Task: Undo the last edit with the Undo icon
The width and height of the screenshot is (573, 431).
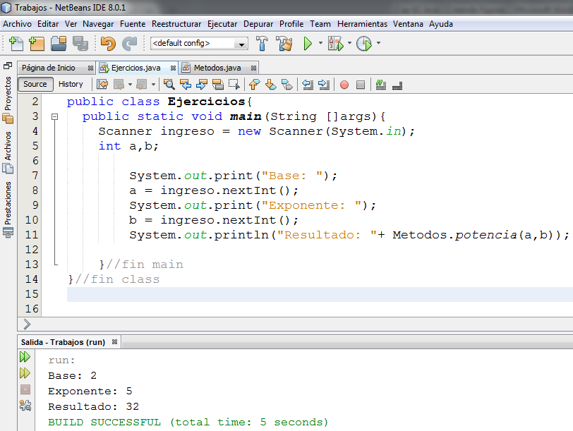Action: (107, 43)
